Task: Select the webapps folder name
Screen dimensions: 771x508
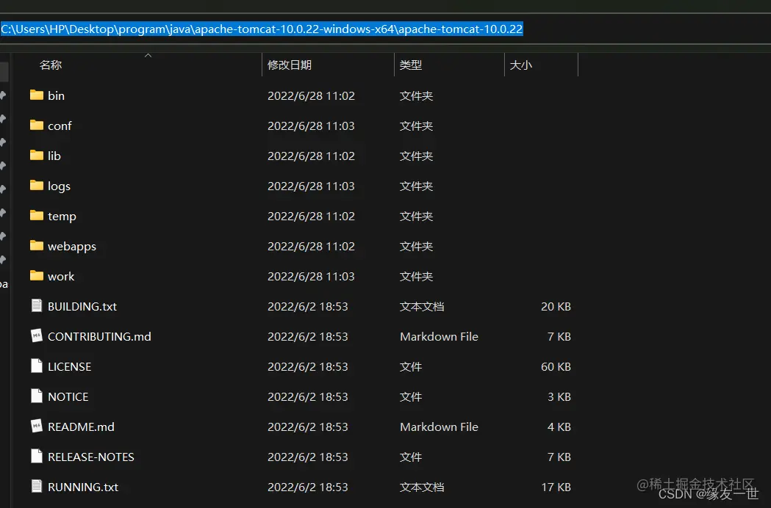Action: pyautogui.click(x=72, y=246)
